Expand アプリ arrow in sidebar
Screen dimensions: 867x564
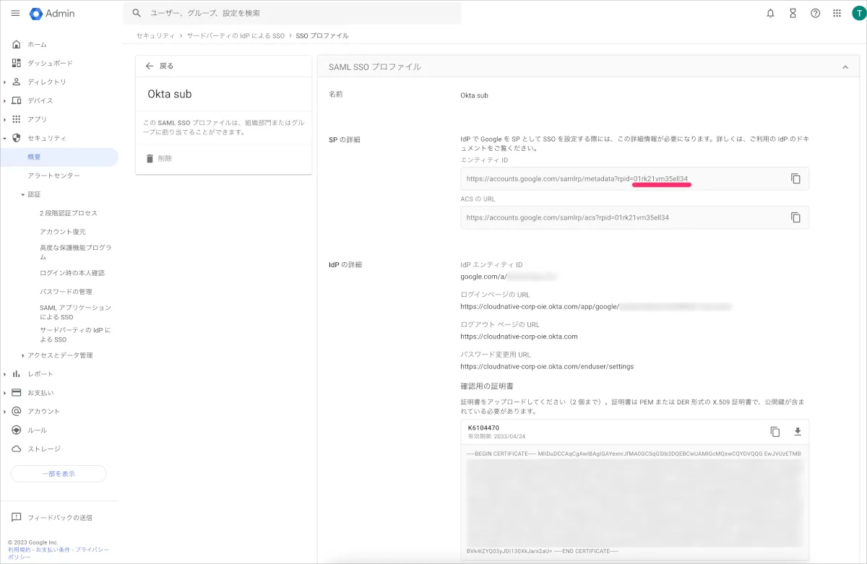click(x=5, y=119)
